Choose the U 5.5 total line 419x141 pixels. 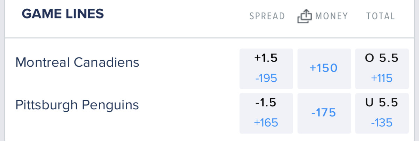pyautogui.click(x=382, y=102)
